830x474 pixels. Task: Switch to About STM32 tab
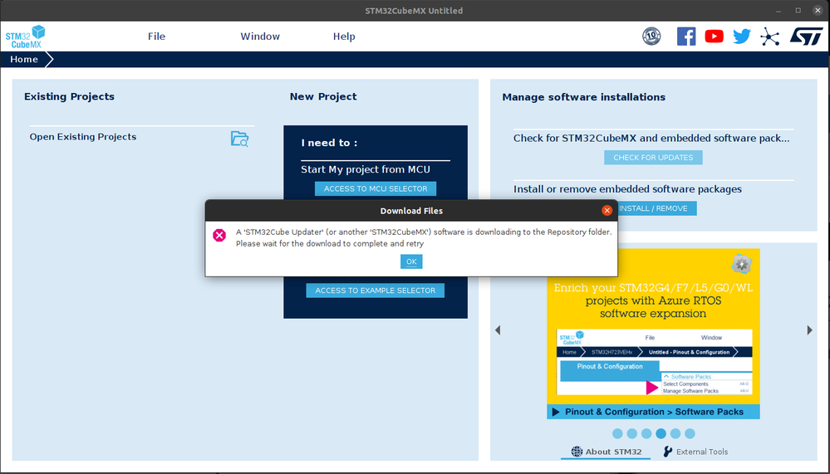coord(606,452)
